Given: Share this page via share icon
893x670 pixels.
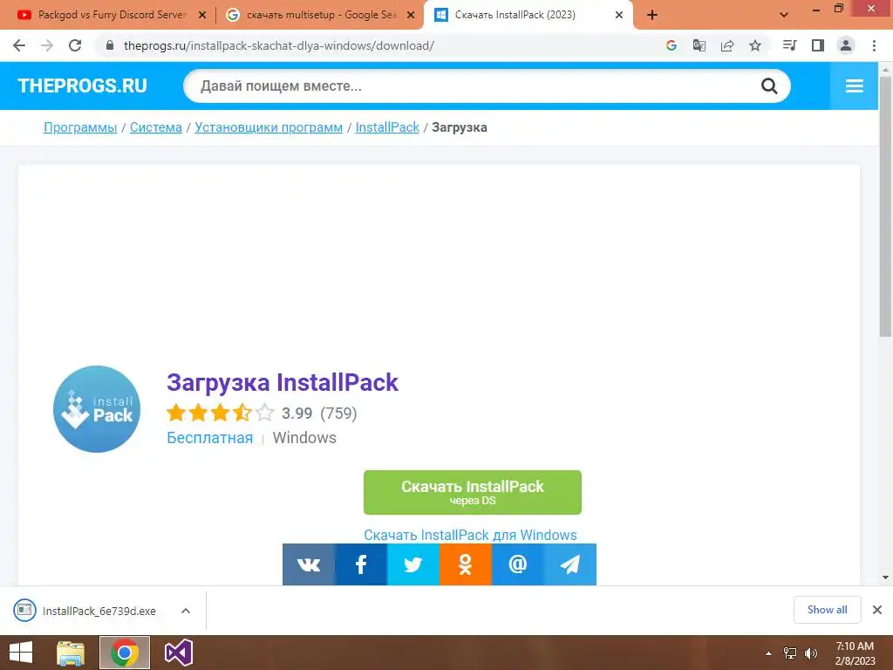Looking at the screenshot, I should click(x=727, y=45).
